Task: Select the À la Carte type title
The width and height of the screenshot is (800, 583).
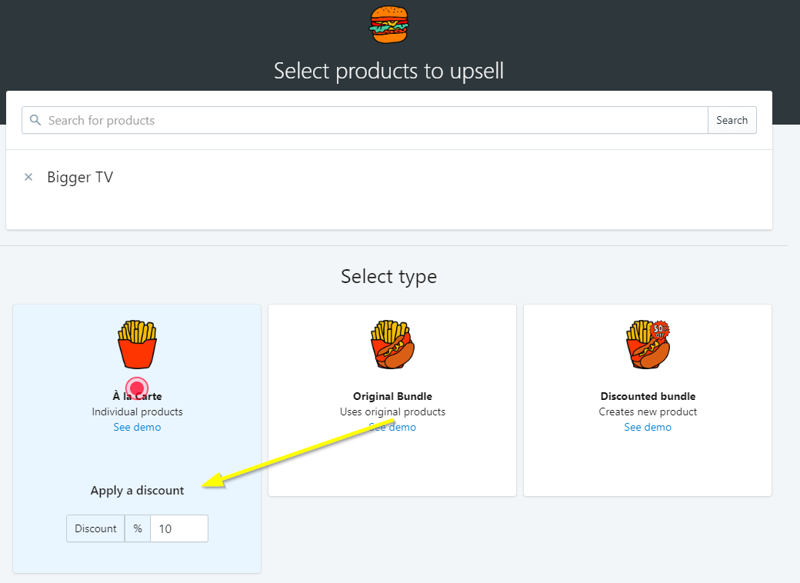Action: tap(137, 396)
